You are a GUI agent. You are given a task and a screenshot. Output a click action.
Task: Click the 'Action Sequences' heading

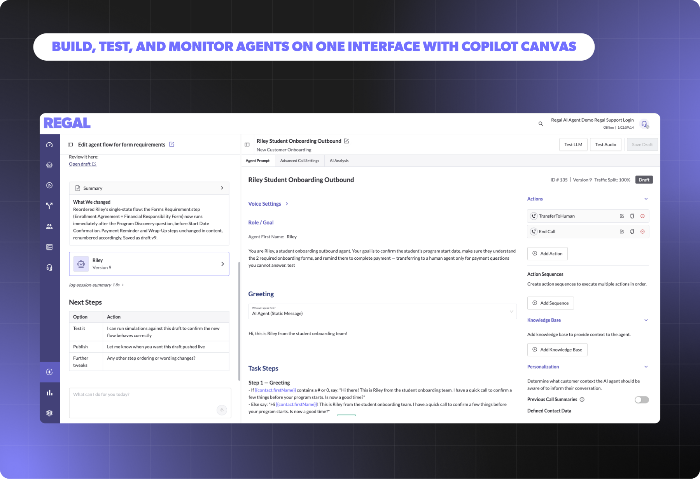(x=545, y=274)
